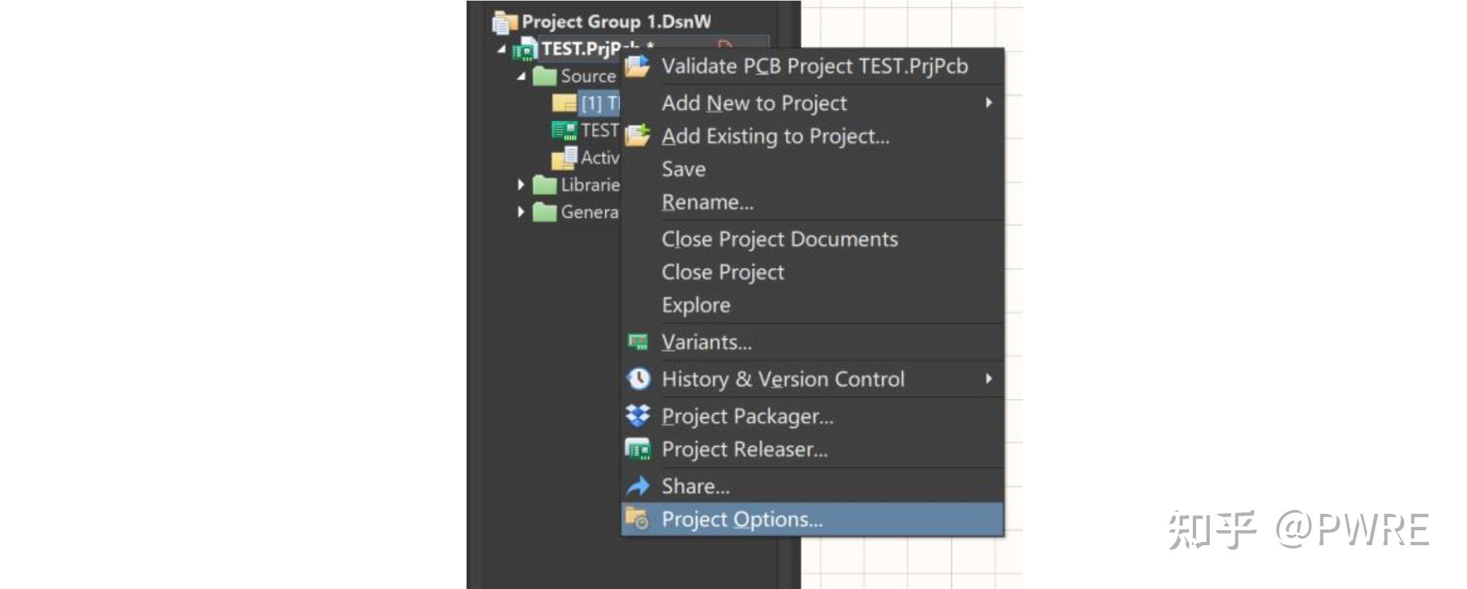The image size is (1467, 589).
Task: Expand the History & Version Control submenu arrow
Action: 989,379
